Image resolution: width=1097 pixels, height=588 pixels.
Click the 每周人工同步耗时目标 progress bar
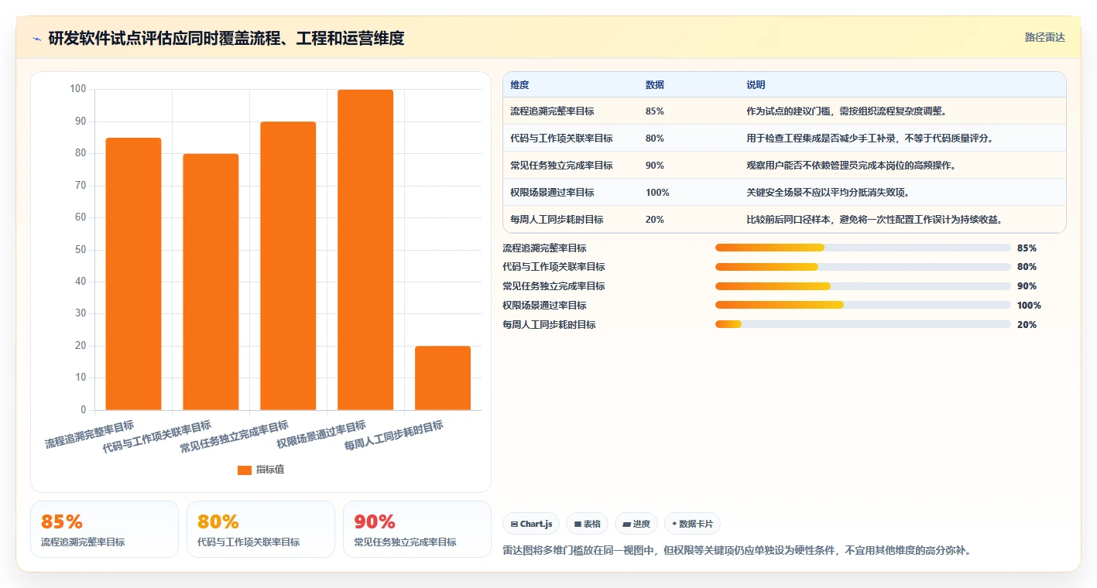tap(863, 324)
